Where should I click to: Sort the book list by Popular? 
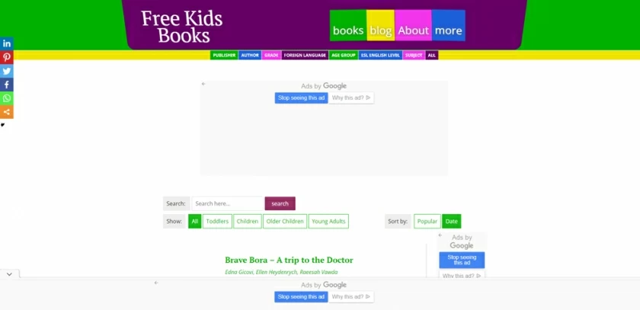(427, 222)
